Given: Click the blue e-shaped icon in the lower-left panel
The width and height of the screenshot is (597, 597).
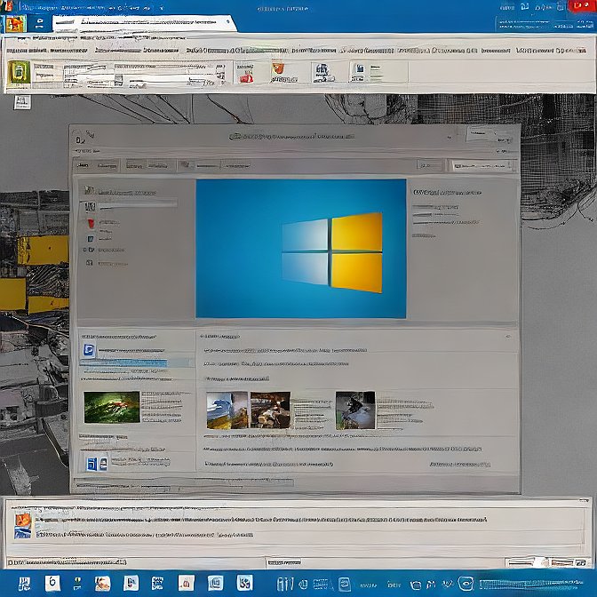Looking at the screenshot, I should pyautogui.click(x=89, y=350).
